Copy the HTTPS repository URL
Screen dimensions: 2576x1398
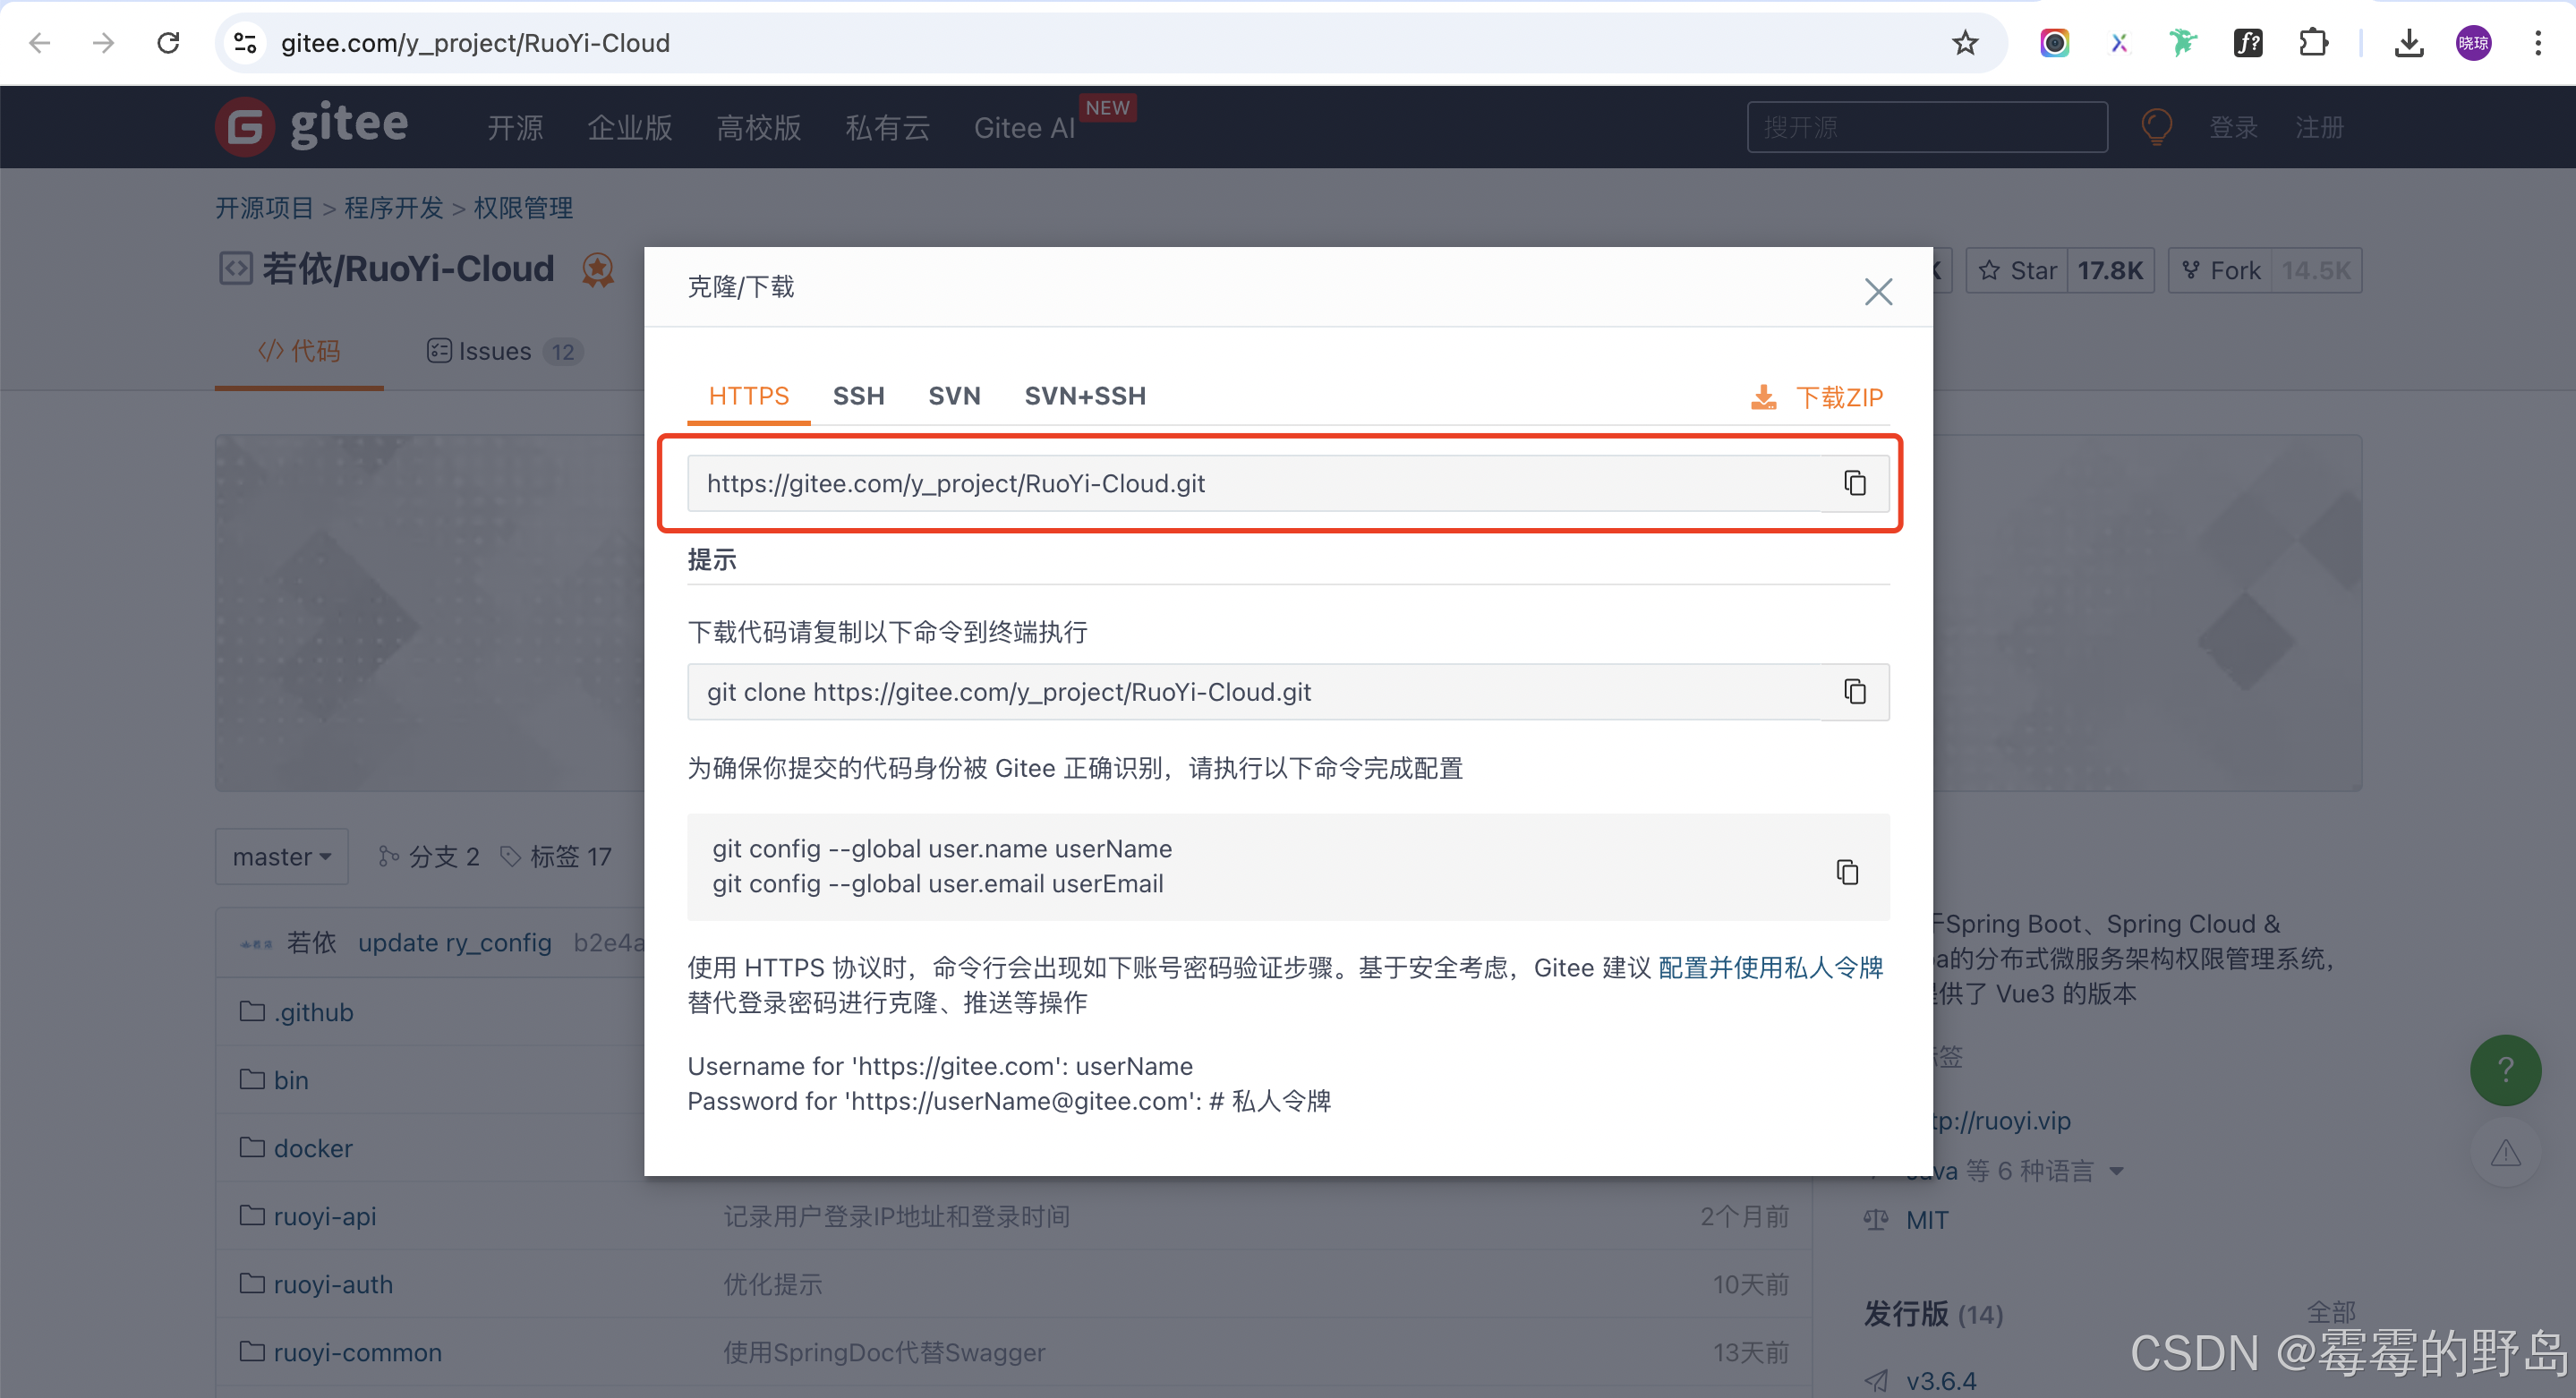click(1855, 483)
